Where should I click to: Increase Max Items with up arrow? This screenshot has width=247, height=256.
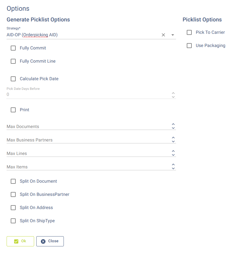173,165
